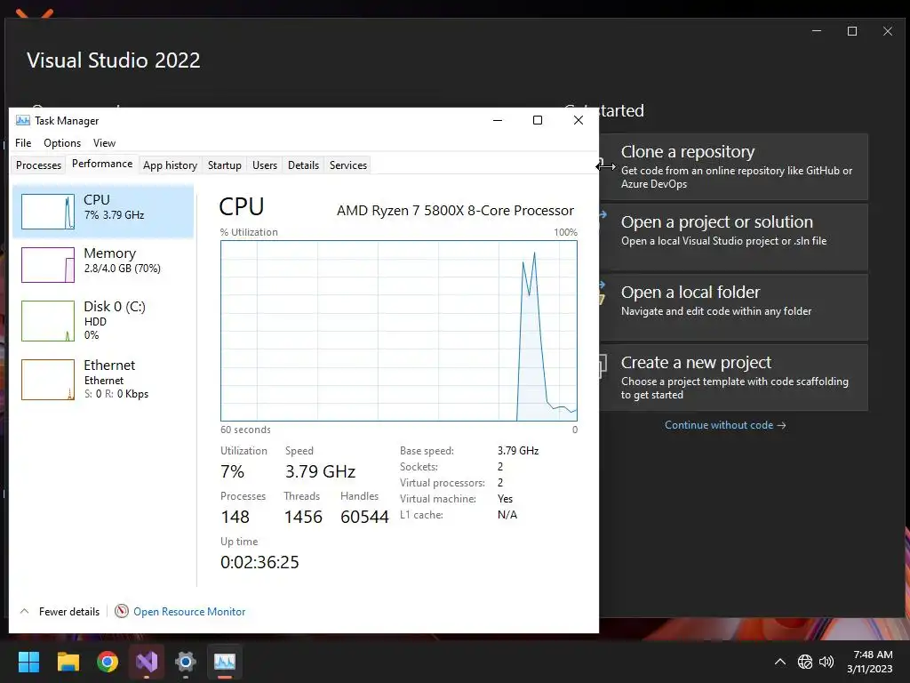Maximize the Task Manager window
The height and width of the screenshot is (683, 910).
tap(538, 120)
